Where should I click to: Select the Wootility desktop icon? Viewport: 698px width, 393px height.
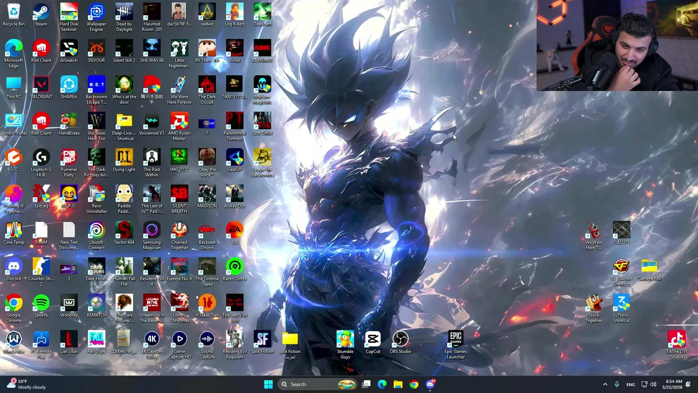[69, 306]
